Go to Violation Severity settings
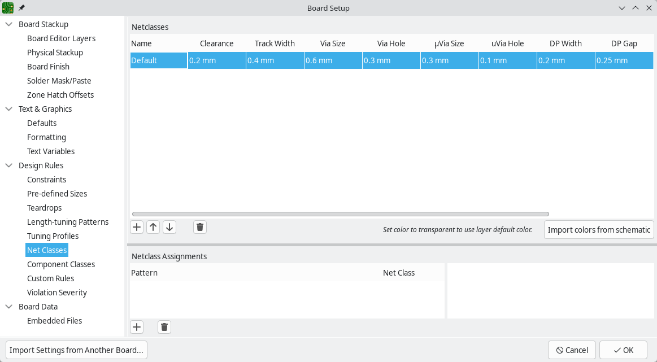Screen dimensions: 657x362 pyautogui.click(x=56, y=293)
